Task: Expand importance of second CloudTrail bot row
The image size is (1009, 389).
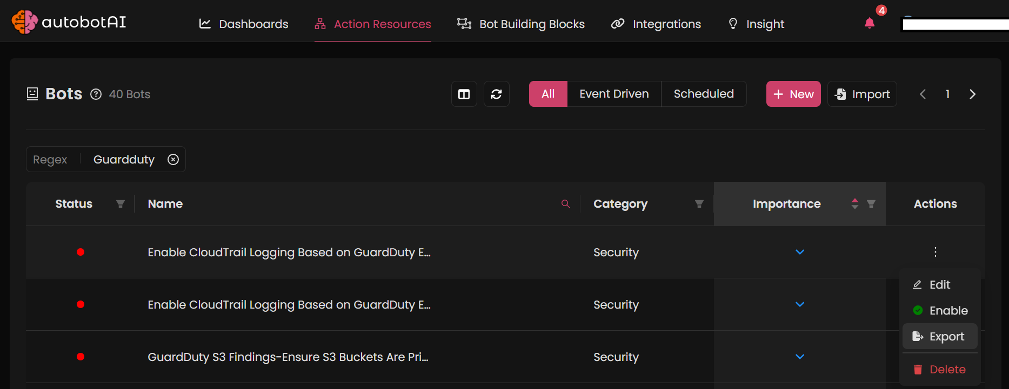Action: pyautogui.click(x=800, y=304)
